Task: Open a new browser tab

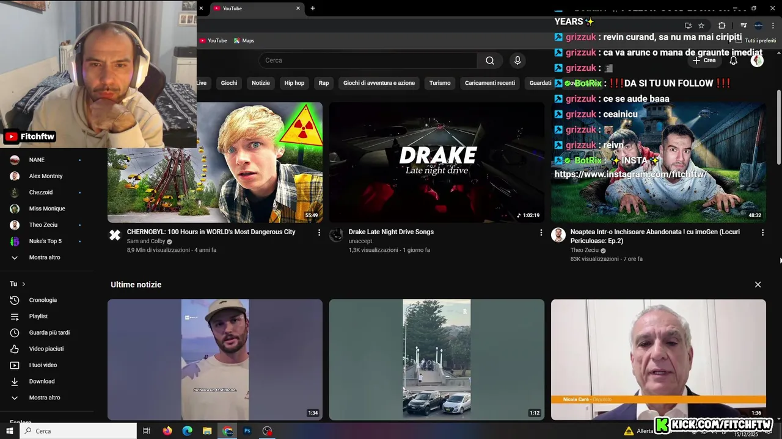Action: coord(313,9)
